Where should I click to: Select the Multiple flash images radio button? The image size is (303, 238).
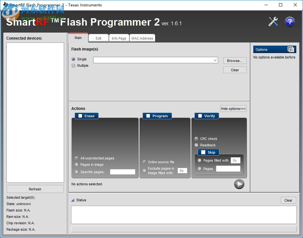coord(73,65)
